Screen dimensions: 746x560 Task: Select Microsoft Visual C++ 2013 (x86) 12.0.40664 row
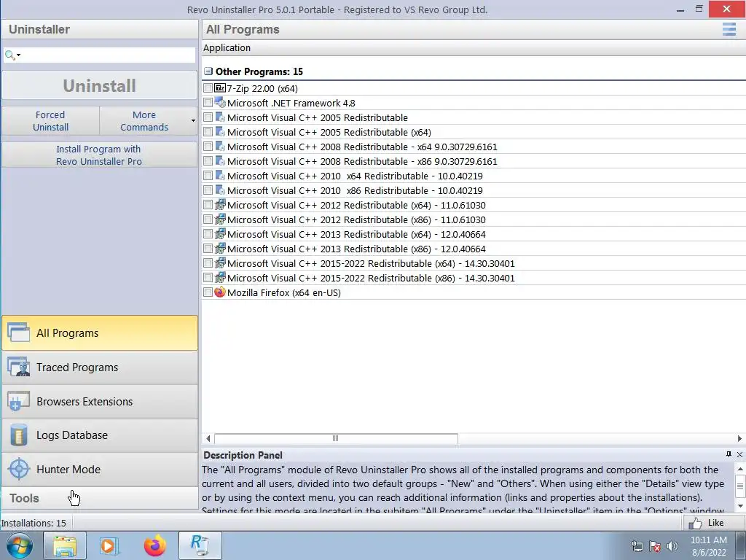[x=474, y=249]
